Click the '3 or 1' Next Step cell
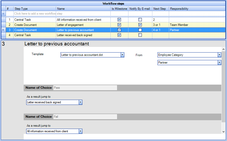This screenshot has height=141, width=227. (x=161, y=25)
